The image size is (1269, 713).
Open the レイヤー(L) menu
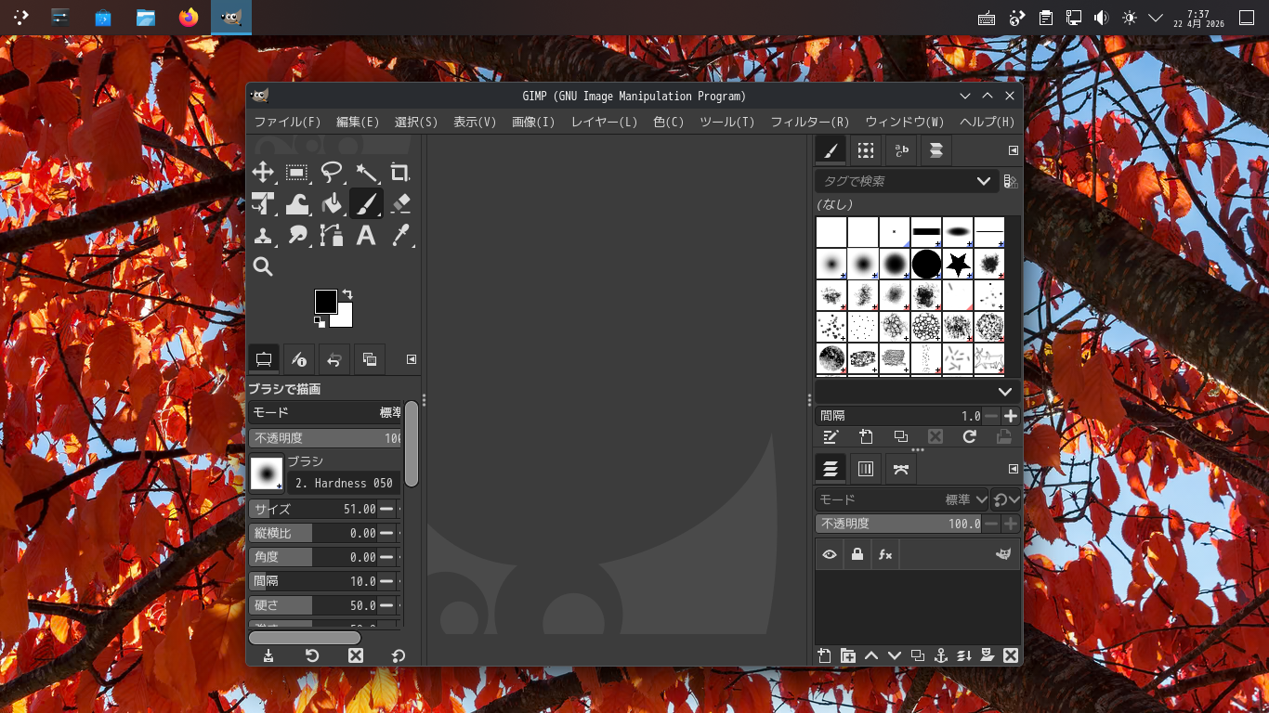point(604,122)
